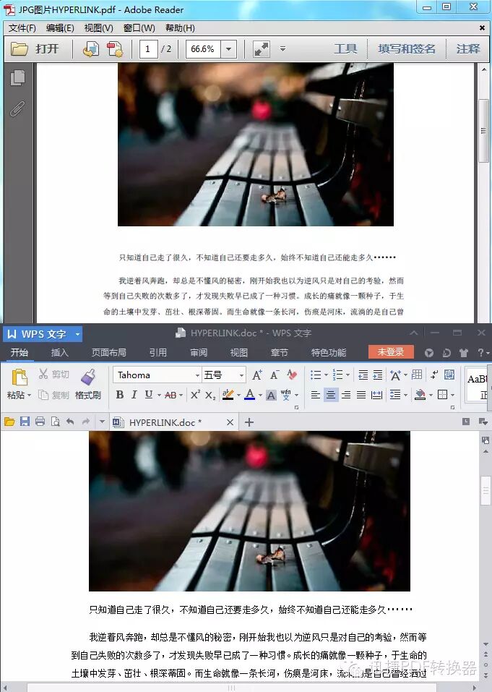The height and width of the screenshot is (692, 492).
Task: Align text right in WPS
Action: pos(346,395)
